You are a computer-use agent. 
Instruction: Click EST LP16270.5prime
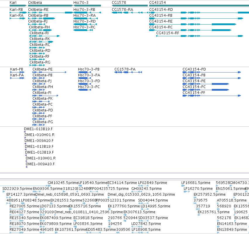point(198,189)
